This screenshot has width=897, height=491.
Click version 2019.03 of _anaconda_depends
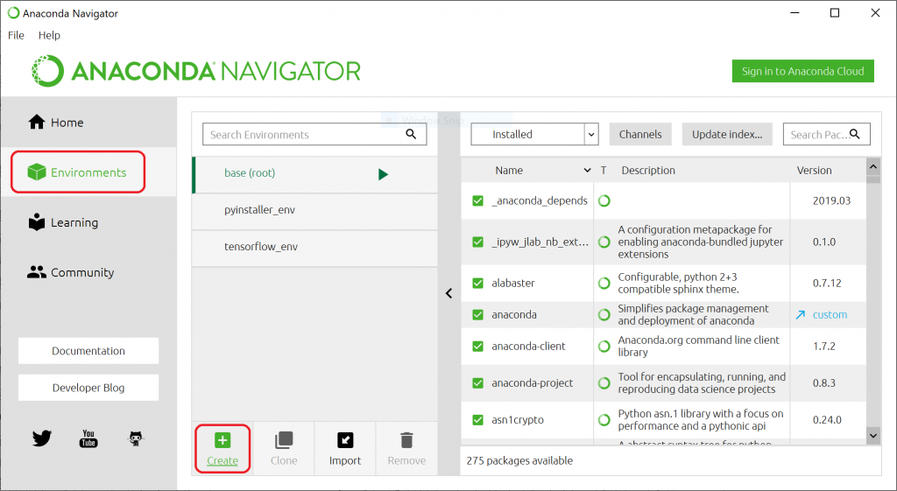pyautogui.click(x=831, y=200)
